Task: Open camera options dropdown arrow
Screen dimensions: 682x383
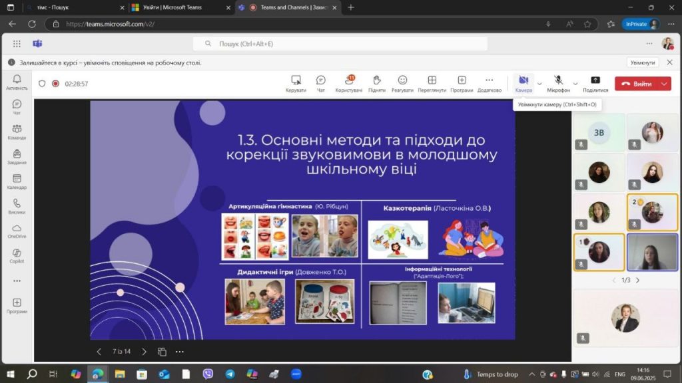Action: (x=539, y=84)
